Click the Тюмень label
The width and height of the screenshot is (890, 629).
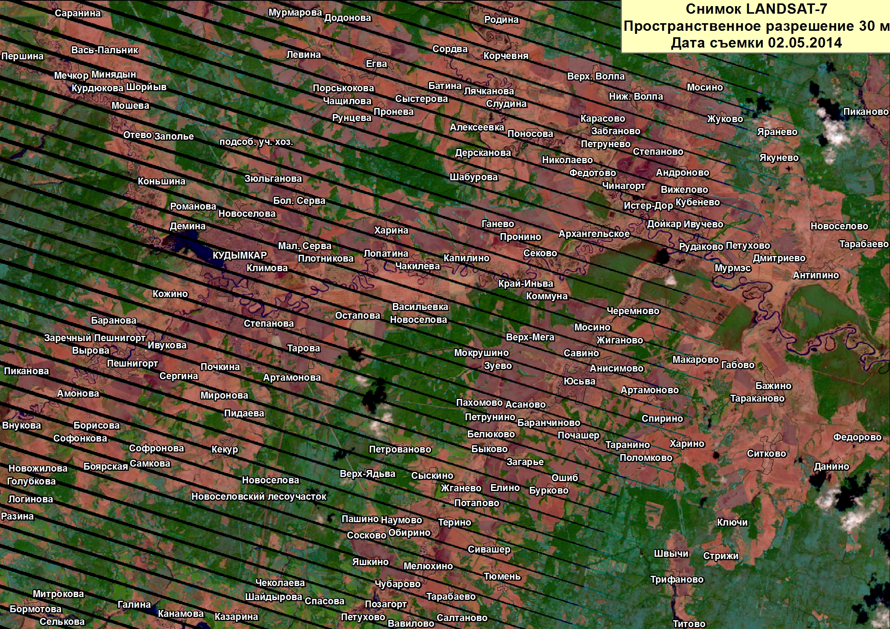pos(502,577)
